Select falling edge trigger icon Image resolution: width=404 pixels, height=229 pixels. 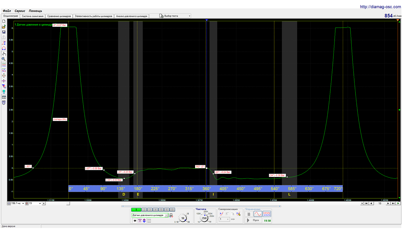click(233, 214)
